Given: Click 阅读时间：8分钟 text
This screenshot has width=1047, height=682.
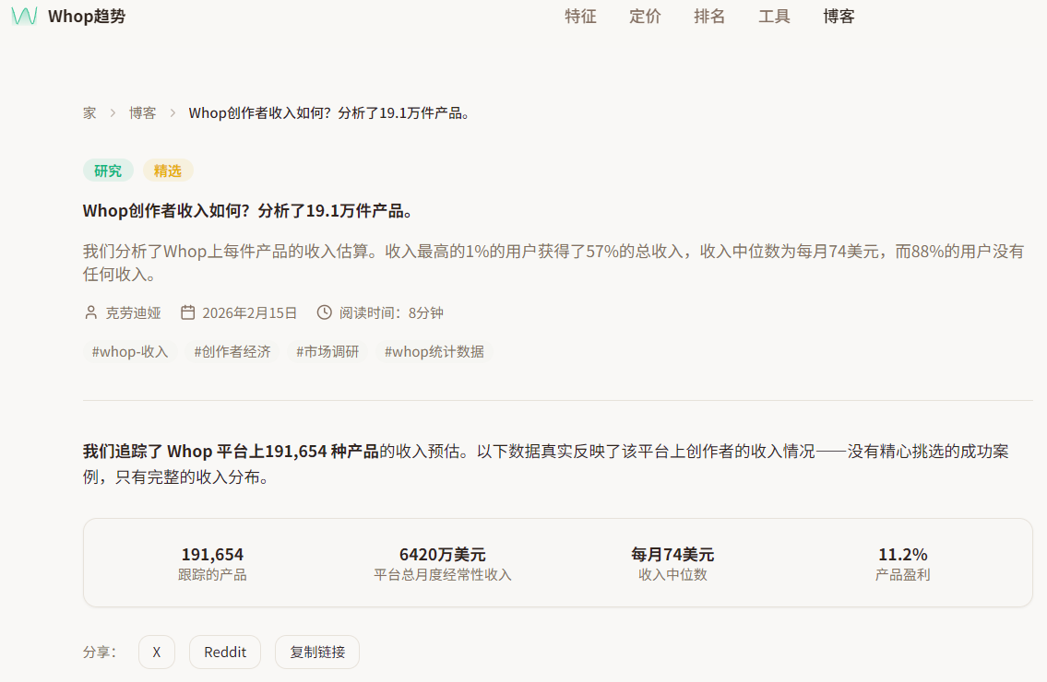Looking at the screenshot, I should pos(391,313).
